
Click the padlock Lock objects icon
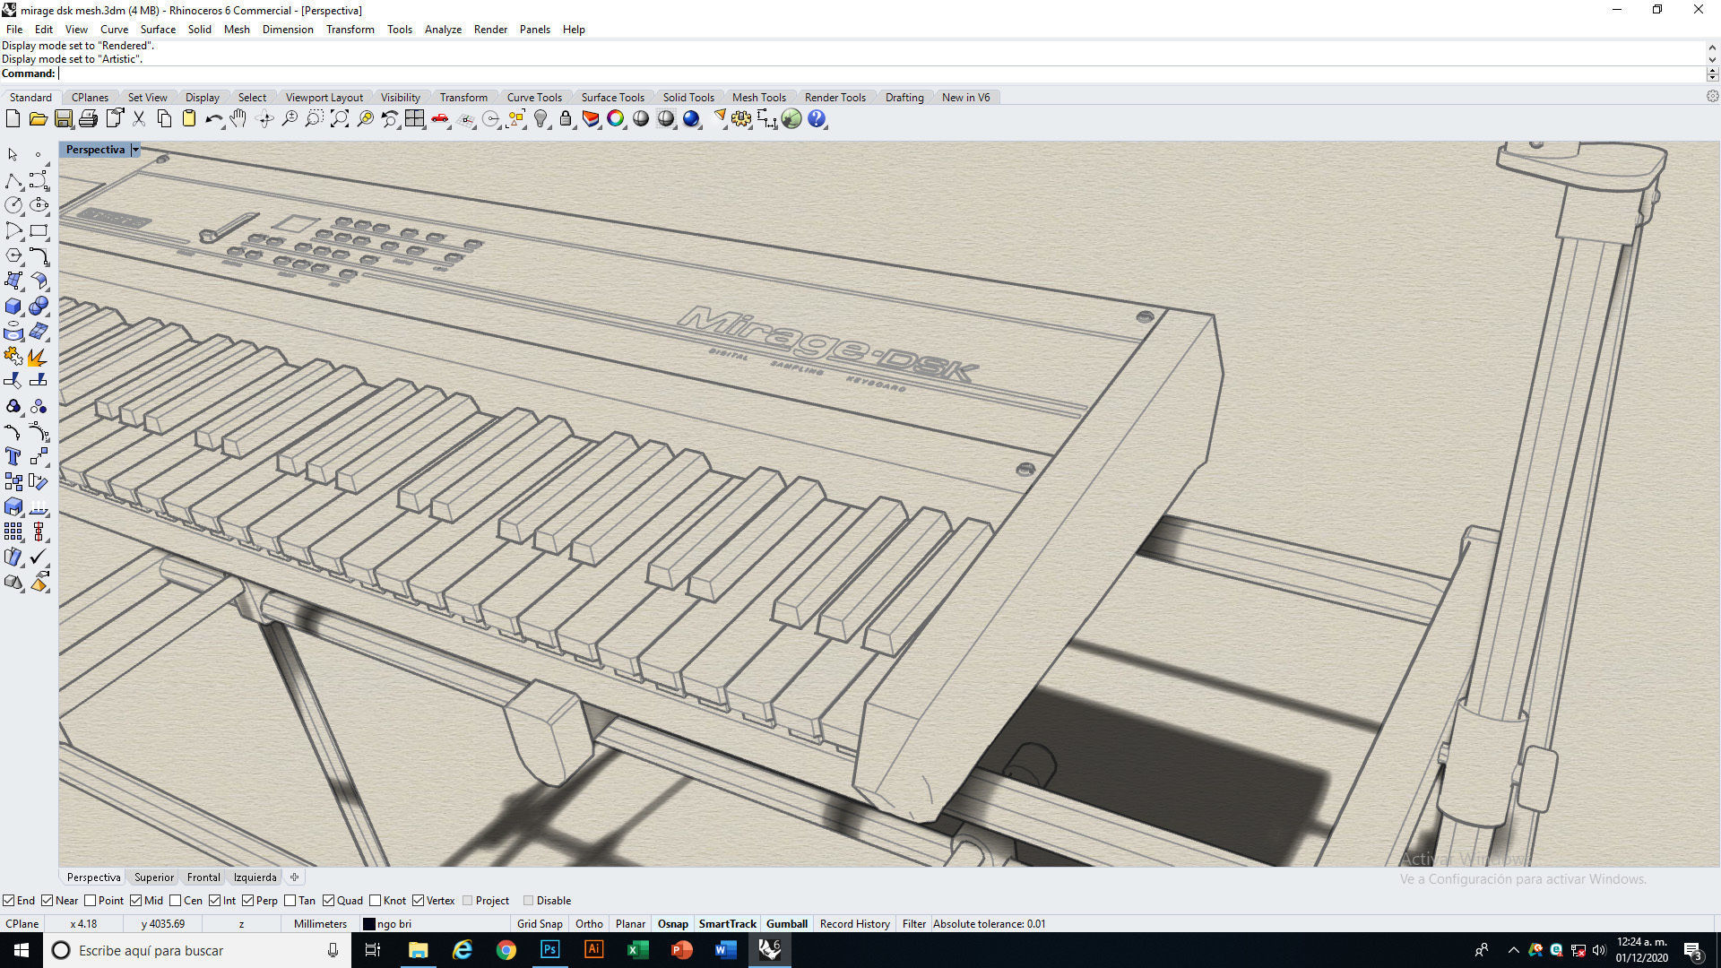click(566, 118)
